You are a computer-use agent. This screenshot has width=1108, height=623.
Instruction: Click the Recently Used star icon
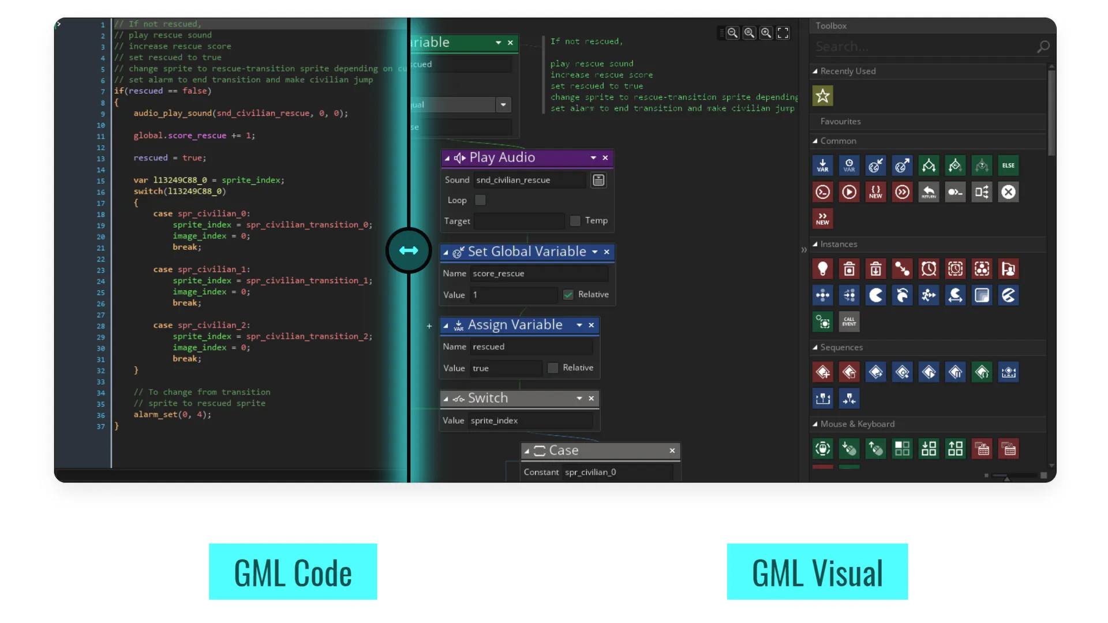click(x=822, y=96)
